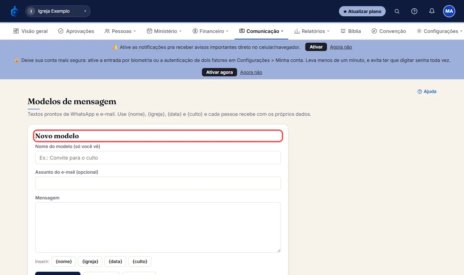The image size is (464, 275).
Task: Click the Pessoas people icon
Action: point(107,31)
